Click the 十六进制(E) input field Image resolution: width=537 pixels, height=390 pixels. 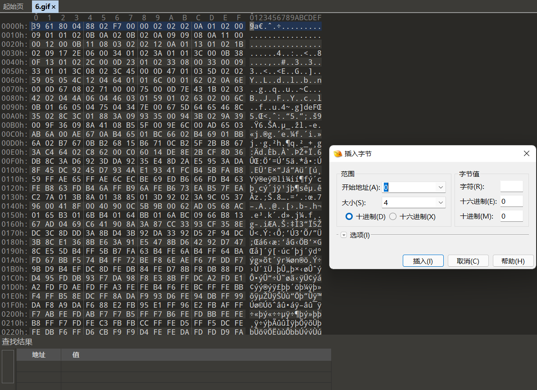click(x=511, y=201)
